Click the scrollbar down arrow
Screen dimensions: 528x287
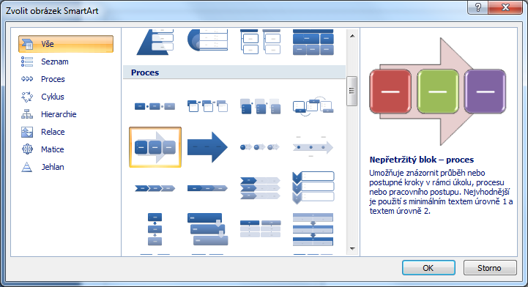352,249
